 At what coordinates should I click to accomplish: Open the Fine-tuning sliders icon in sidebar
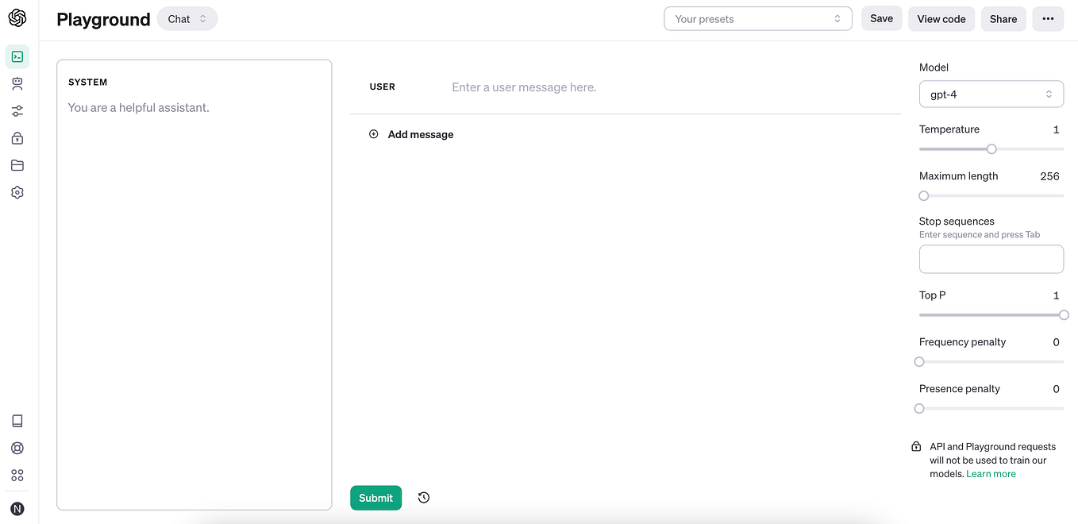(x=17, y=111)
